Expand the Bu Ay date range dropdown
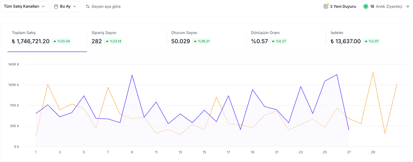Screen dimensions: 413x162 (x=65, y=6)
